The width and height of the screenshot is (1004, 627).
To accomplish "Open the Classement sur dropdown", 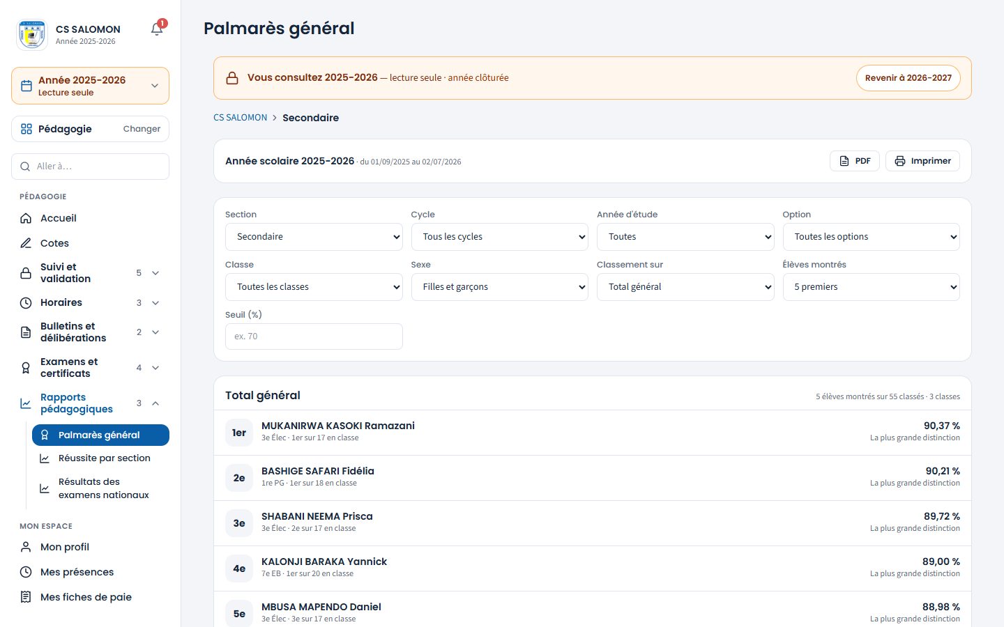I will click(x=685, y=287).
